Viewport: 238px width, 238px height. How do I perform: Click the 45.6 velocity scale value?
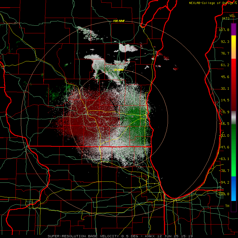pos(225,77)
